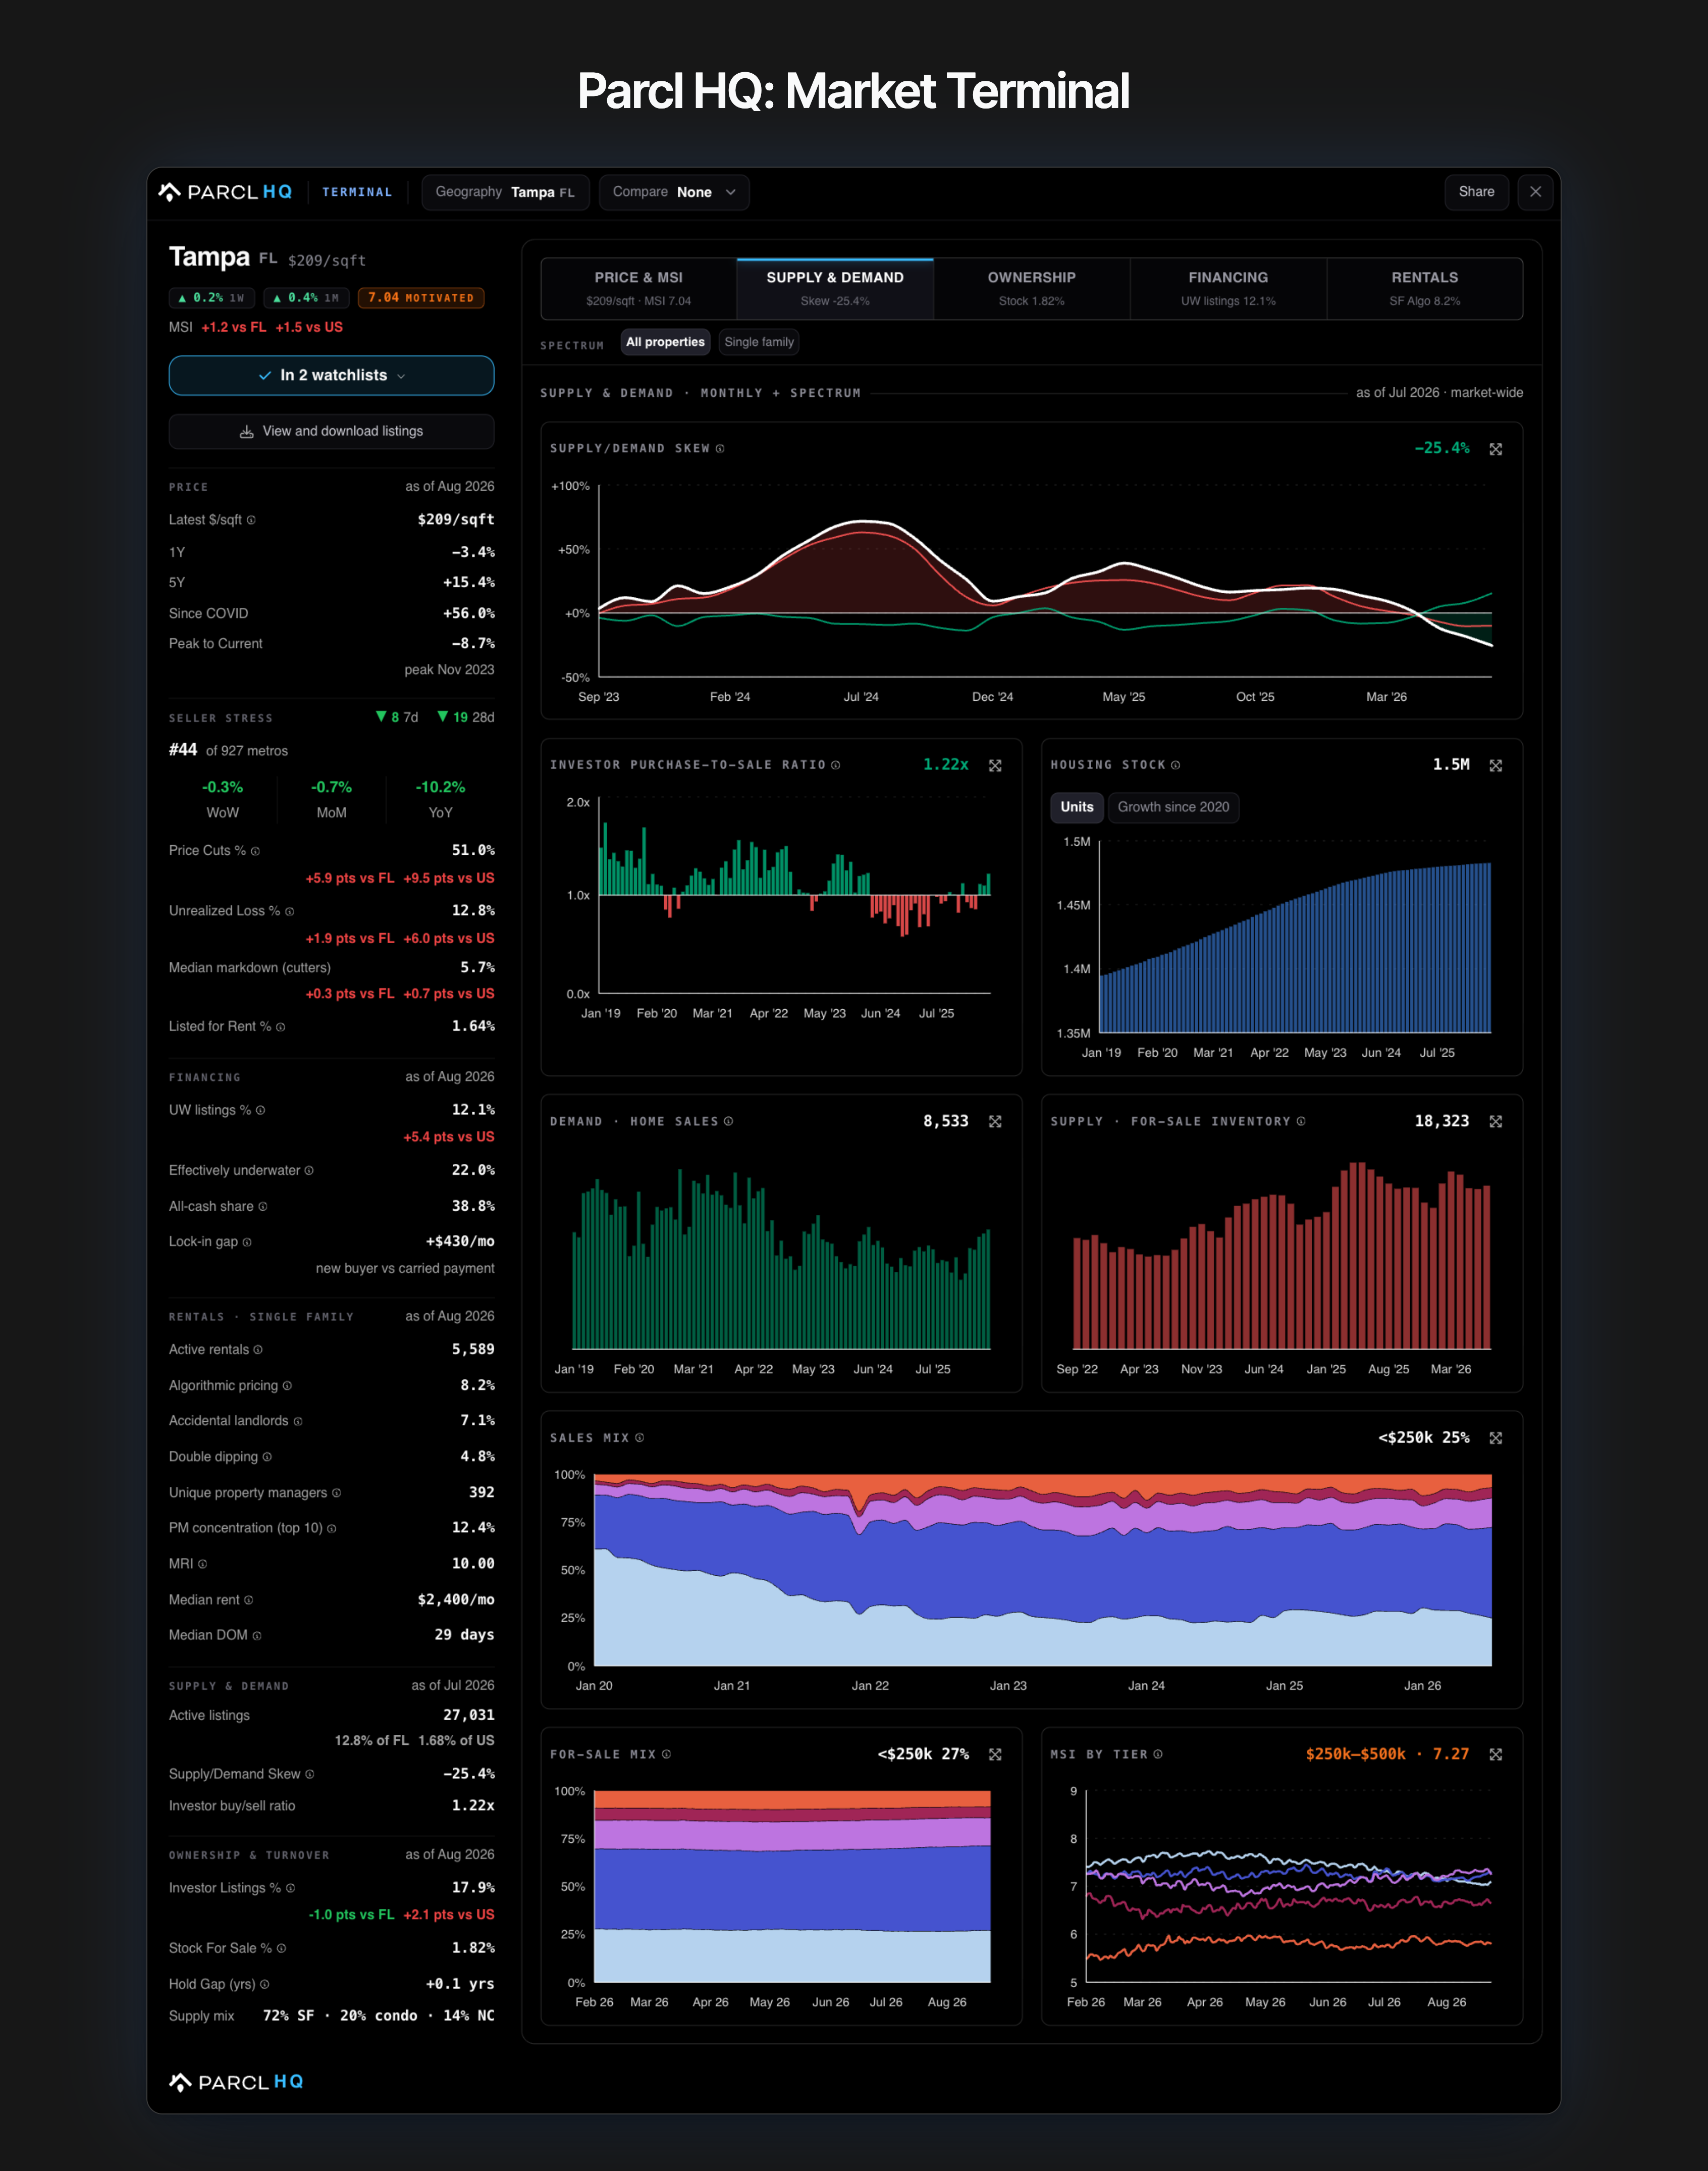
Task: Click the $2,400/mo Median rent value
Action: click(456, 1600)
